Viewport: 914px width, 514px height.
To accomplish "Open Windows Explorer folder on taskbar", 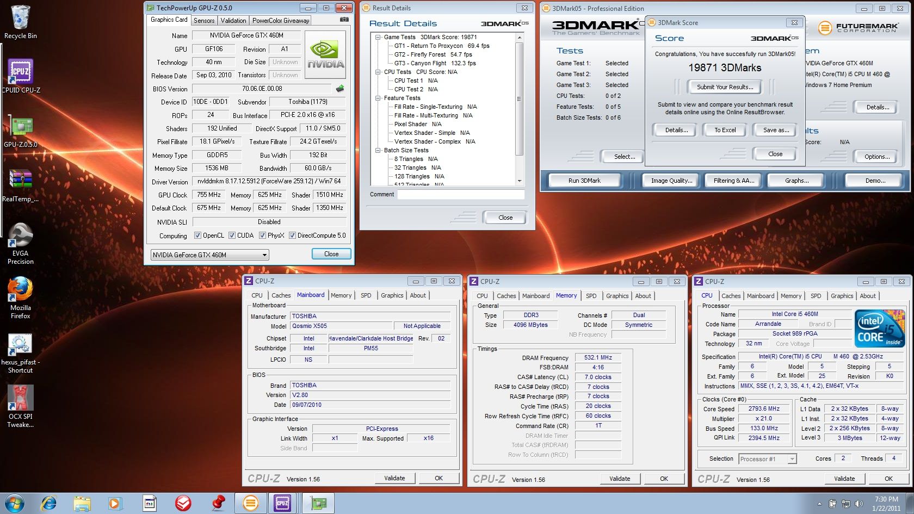I will click(x=82, y=503).
